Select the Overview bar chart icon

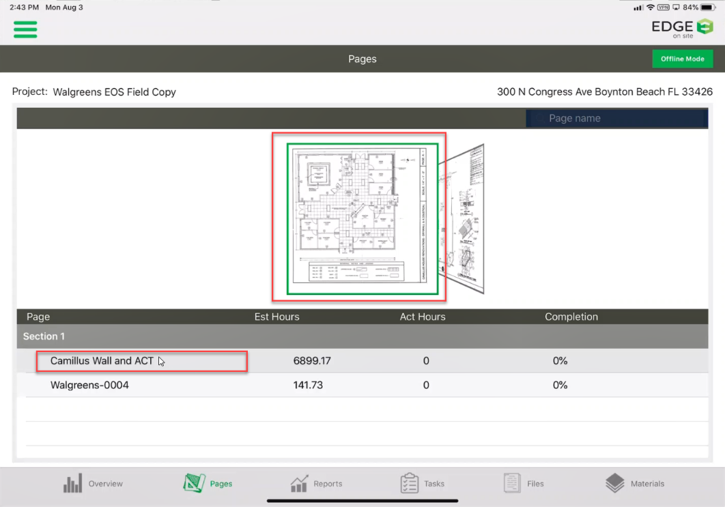click(72, 482)
